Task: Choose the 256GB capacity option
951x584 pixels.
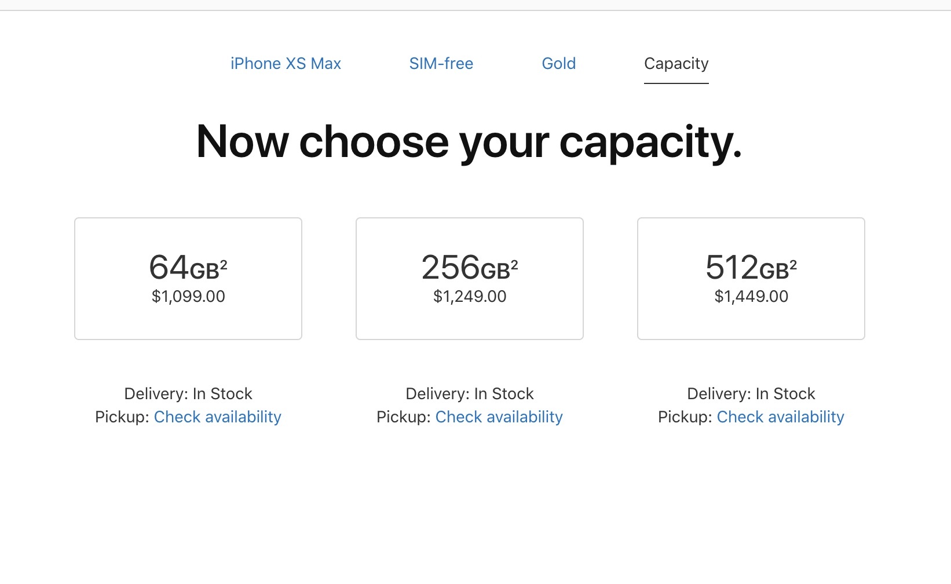Action: (x=470, y=279)
